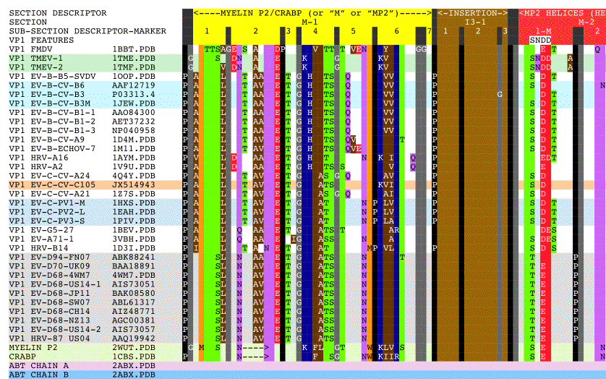Select accession 2WUT.PDB
This screenshot has height=379, width=606.
click(134, 347)
